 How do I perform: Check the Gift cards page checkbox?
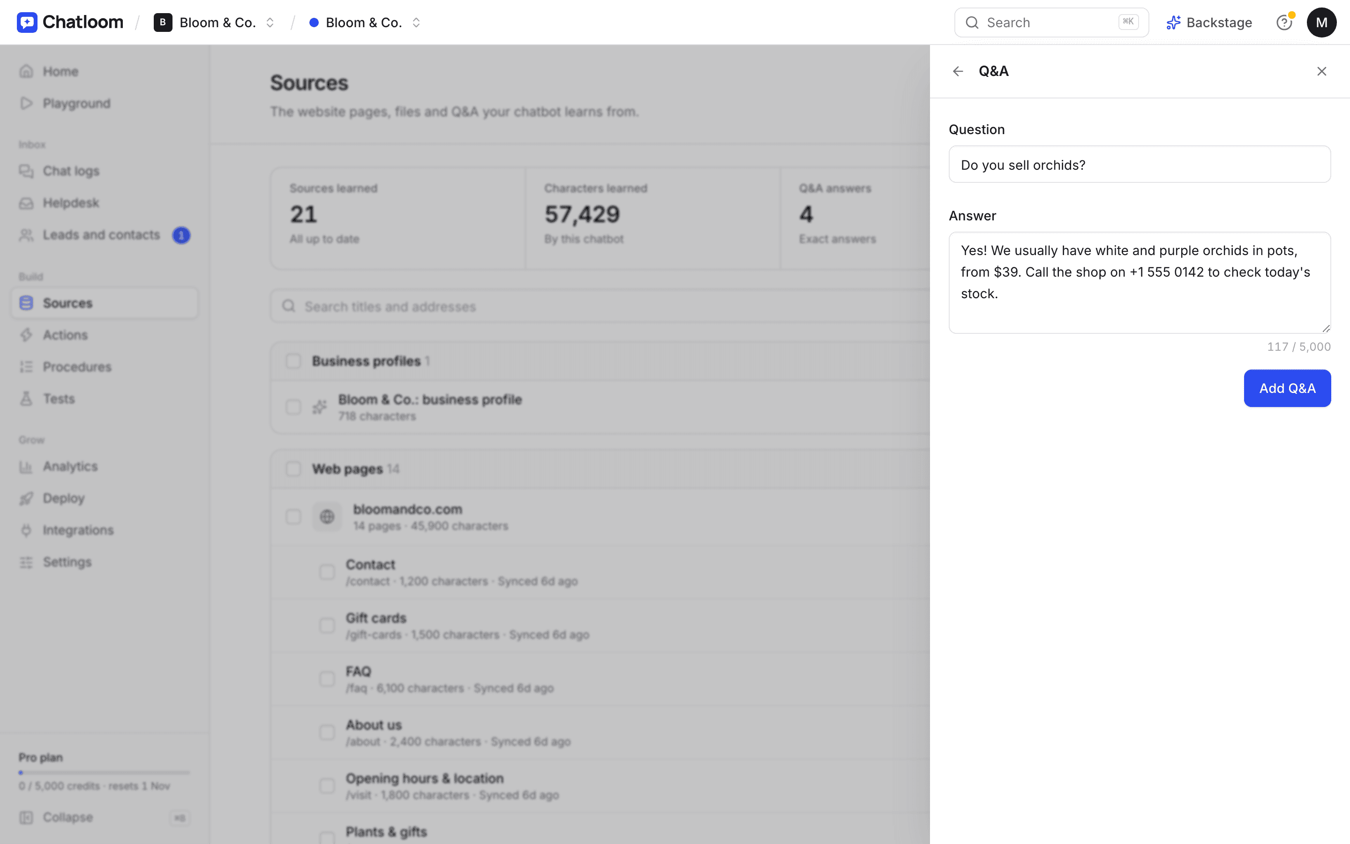(x=327, y=626)
